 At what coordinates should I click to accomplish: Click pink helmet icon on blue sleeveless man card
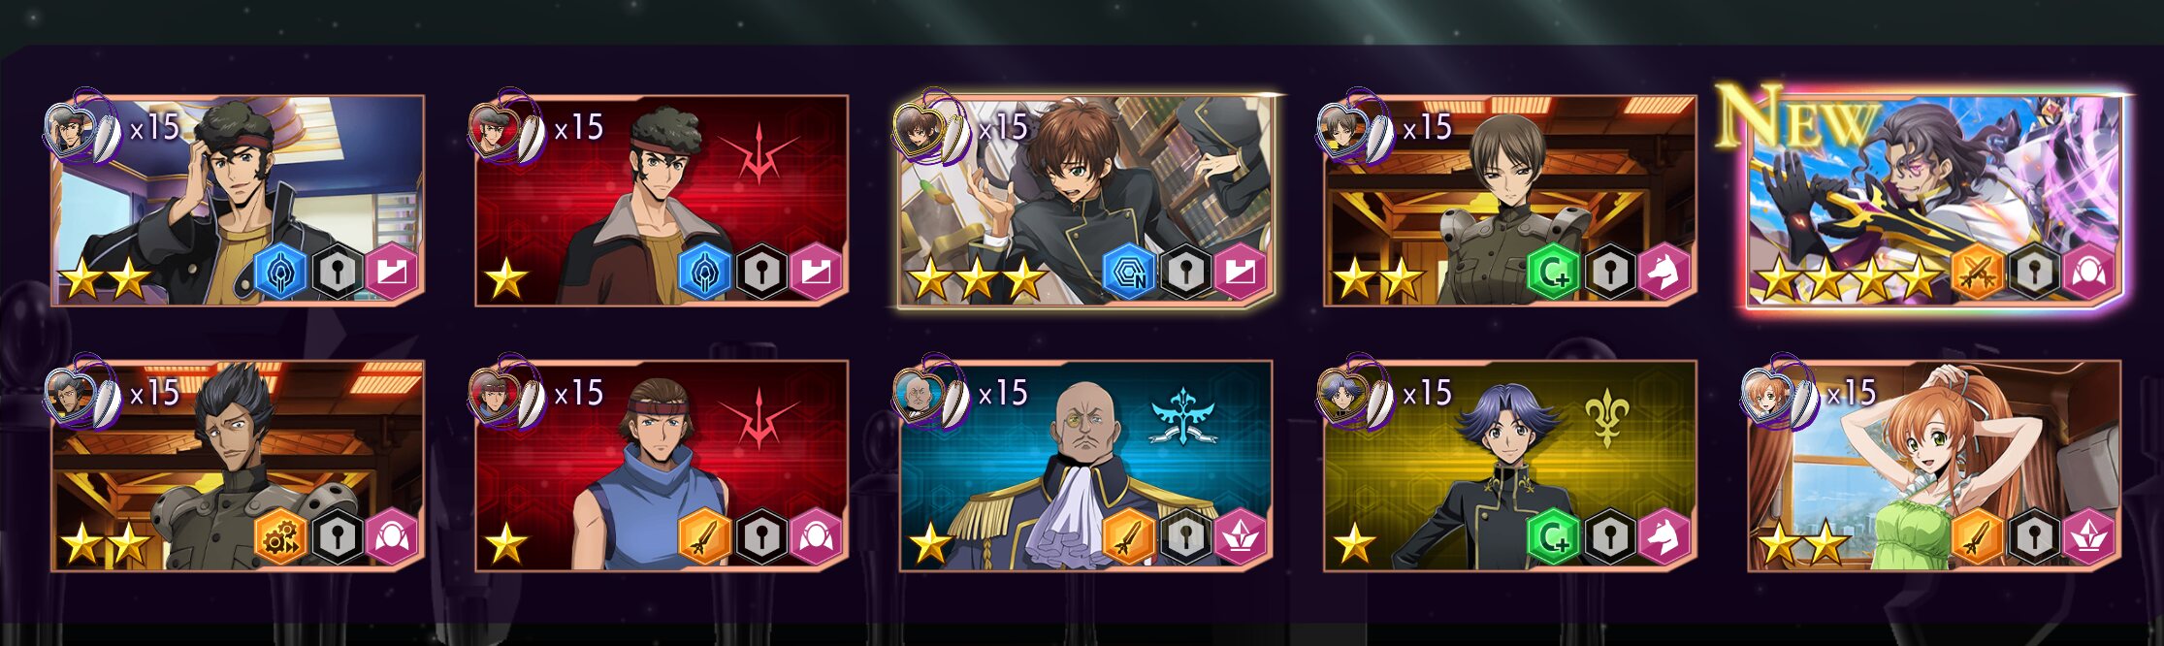click(817, 536)
